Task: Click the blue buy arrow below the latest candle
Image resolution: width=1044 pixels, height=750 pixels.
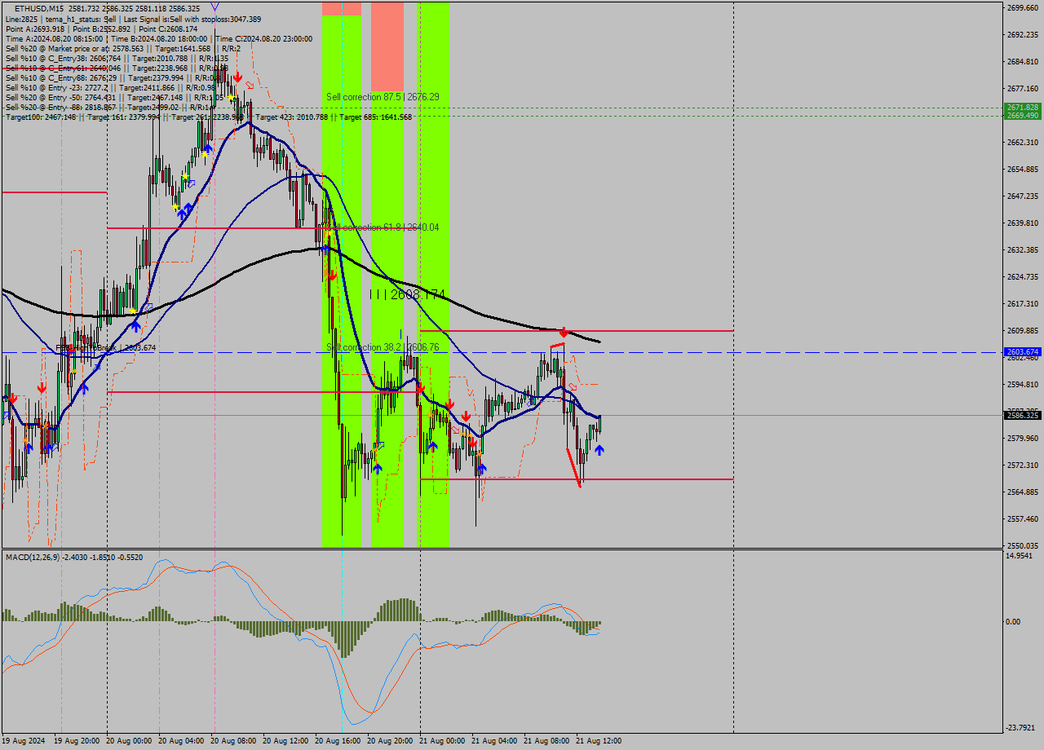Action: (x=599, y=449)
